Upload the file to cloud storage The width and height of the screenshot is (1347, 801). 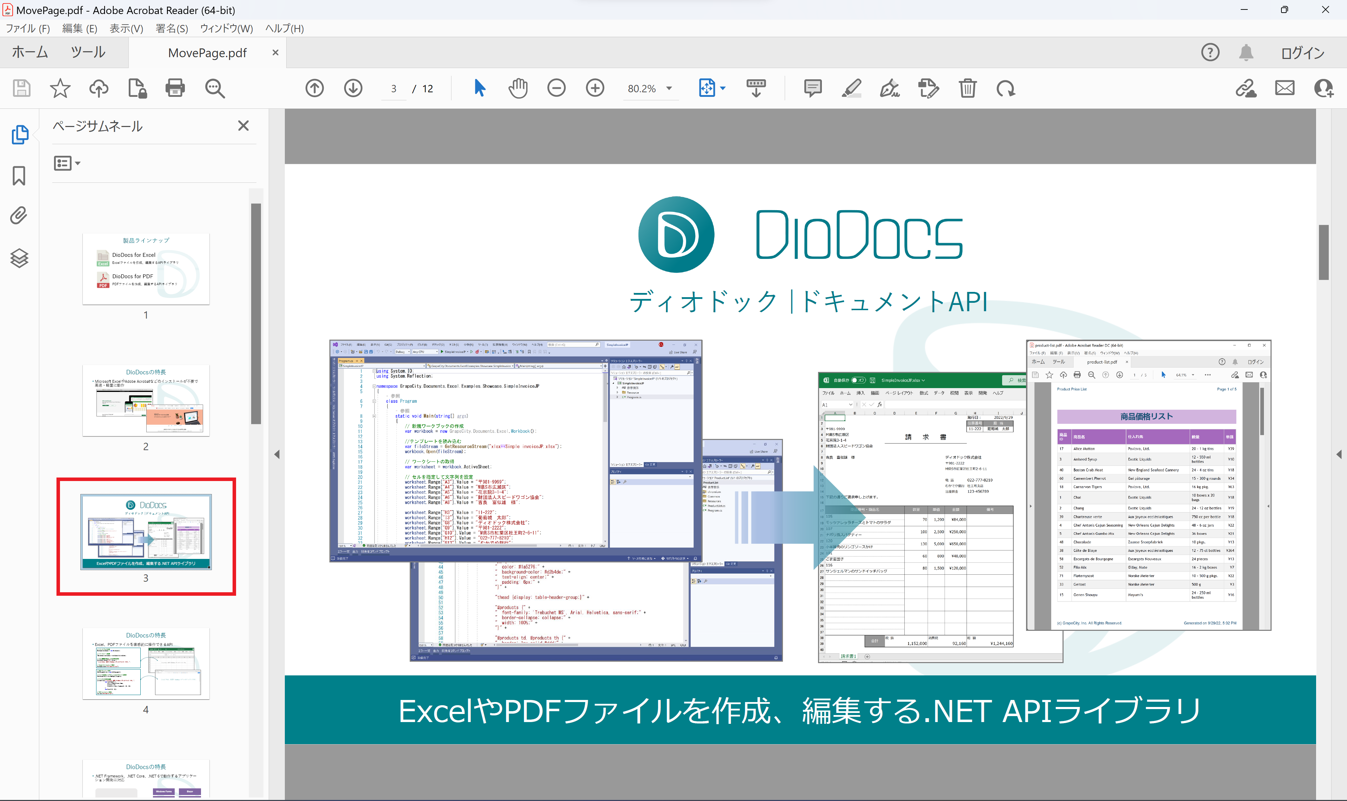click(99, 88)
